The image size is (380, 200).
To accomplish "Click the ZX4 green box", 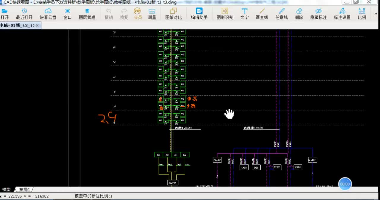I will [x=185, y=155].
